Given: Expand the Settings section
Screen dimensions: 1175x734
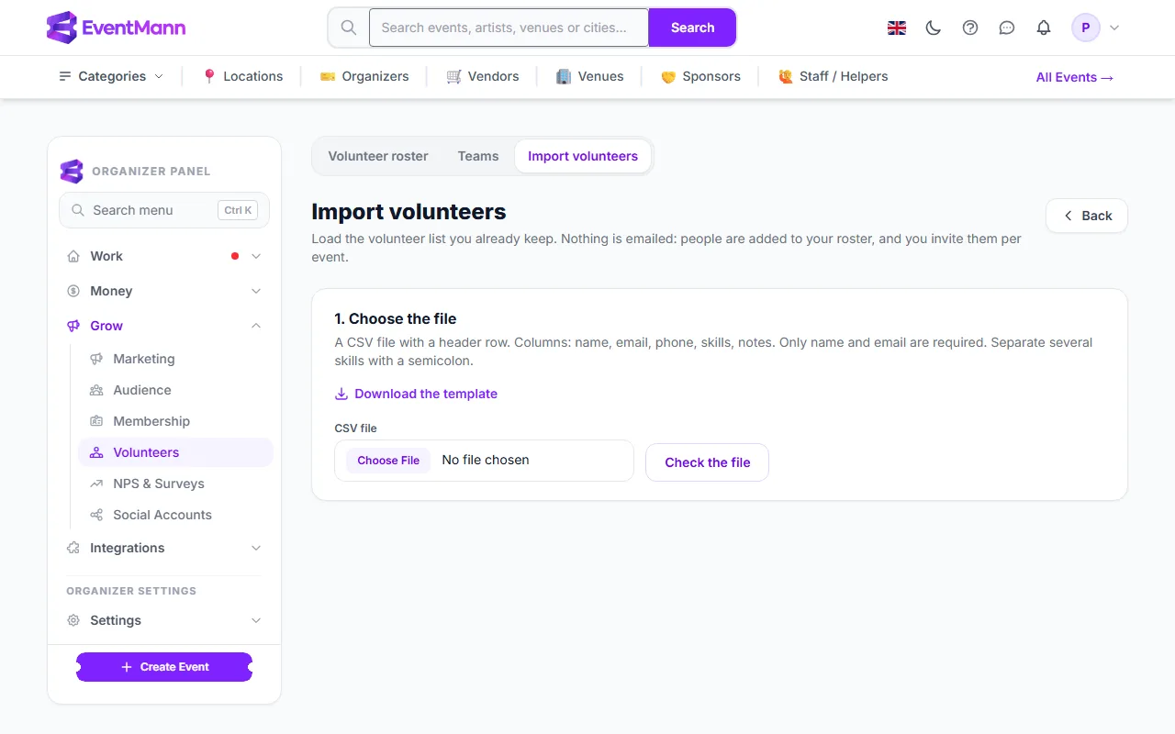Looking at the screenshot, I should [164, 620].
